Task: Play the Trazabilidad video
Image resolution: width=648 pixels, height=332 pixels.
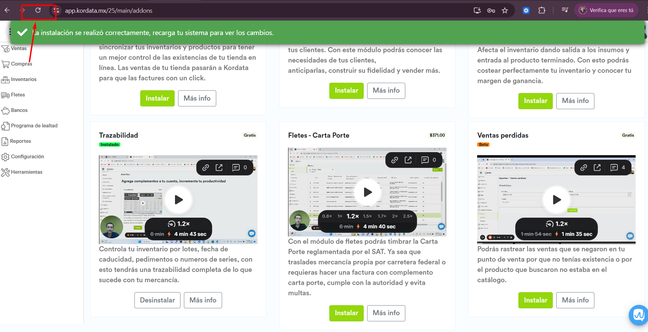Action: [178, 200]
